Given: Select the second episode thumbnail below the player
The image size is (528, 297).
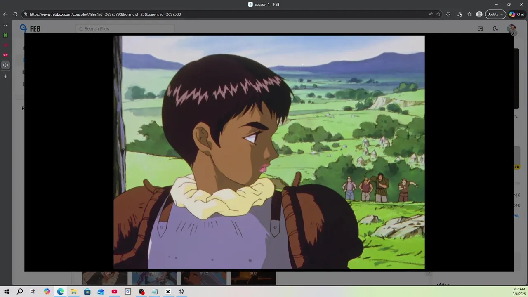Looking at the screenshot, I should 154,278.
